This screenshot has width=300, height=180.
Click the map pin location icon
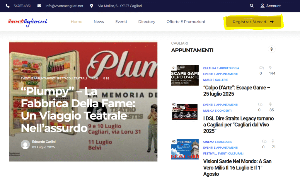point(91,6)
